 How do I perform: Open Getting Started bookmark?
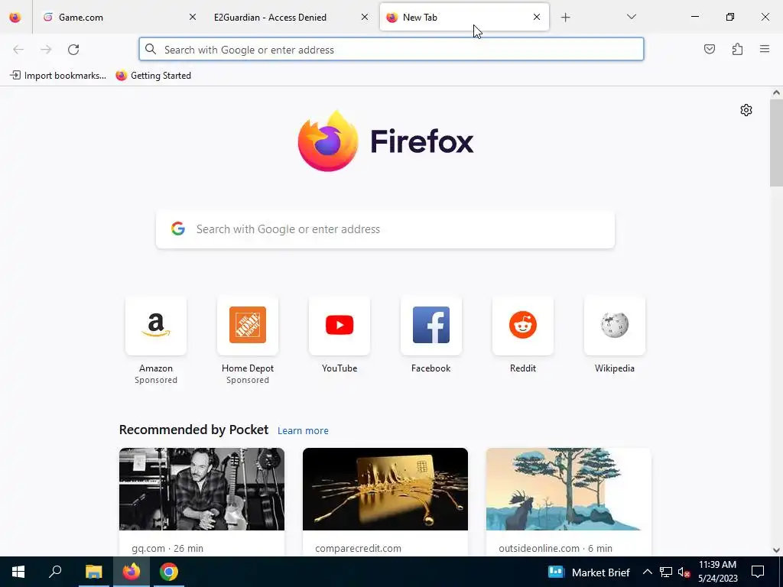pyautogui.click(x=153, y=76)
